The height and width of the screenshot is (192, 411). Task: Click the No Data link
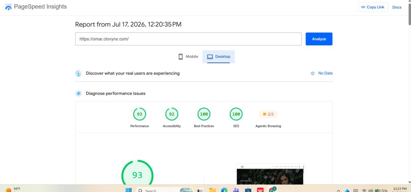coord(325,73)
